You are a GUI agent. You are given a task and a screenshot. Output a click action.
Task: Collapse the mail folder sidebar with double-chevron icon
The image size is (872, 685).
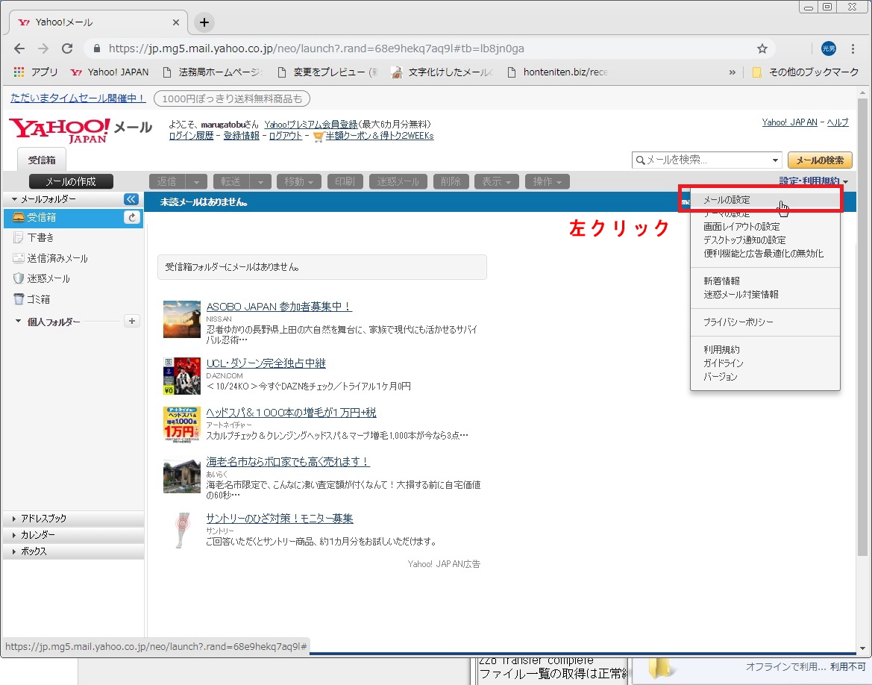131,199
